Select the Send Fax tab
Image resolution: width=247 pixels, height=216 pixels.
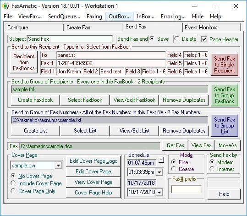tap(153, 27)
